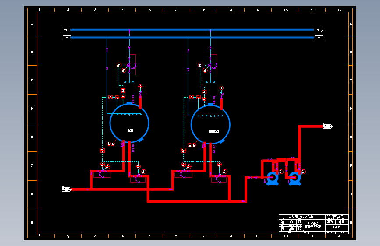Select the red inlet flow arrow at lower left
This screenshot has width=380, height=246.
67,189
